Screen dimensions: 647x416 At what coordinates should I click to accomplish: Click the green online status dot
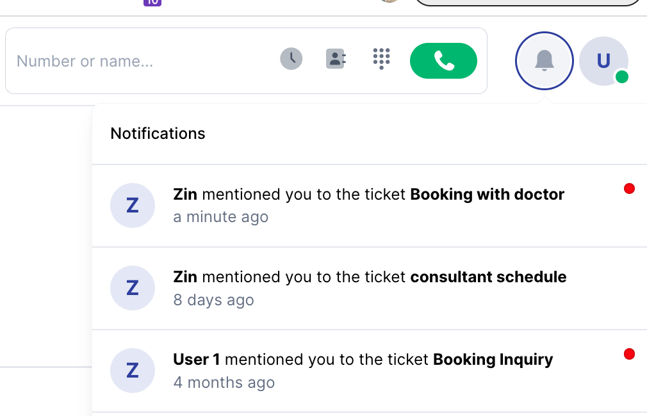621,77
